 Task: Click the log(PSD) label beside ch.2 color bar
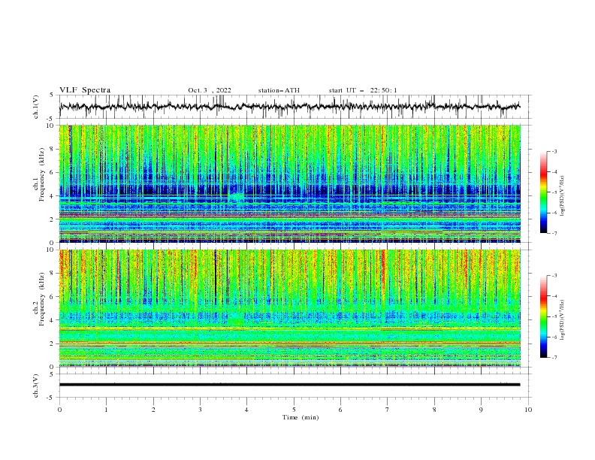[x=563, y=319]
